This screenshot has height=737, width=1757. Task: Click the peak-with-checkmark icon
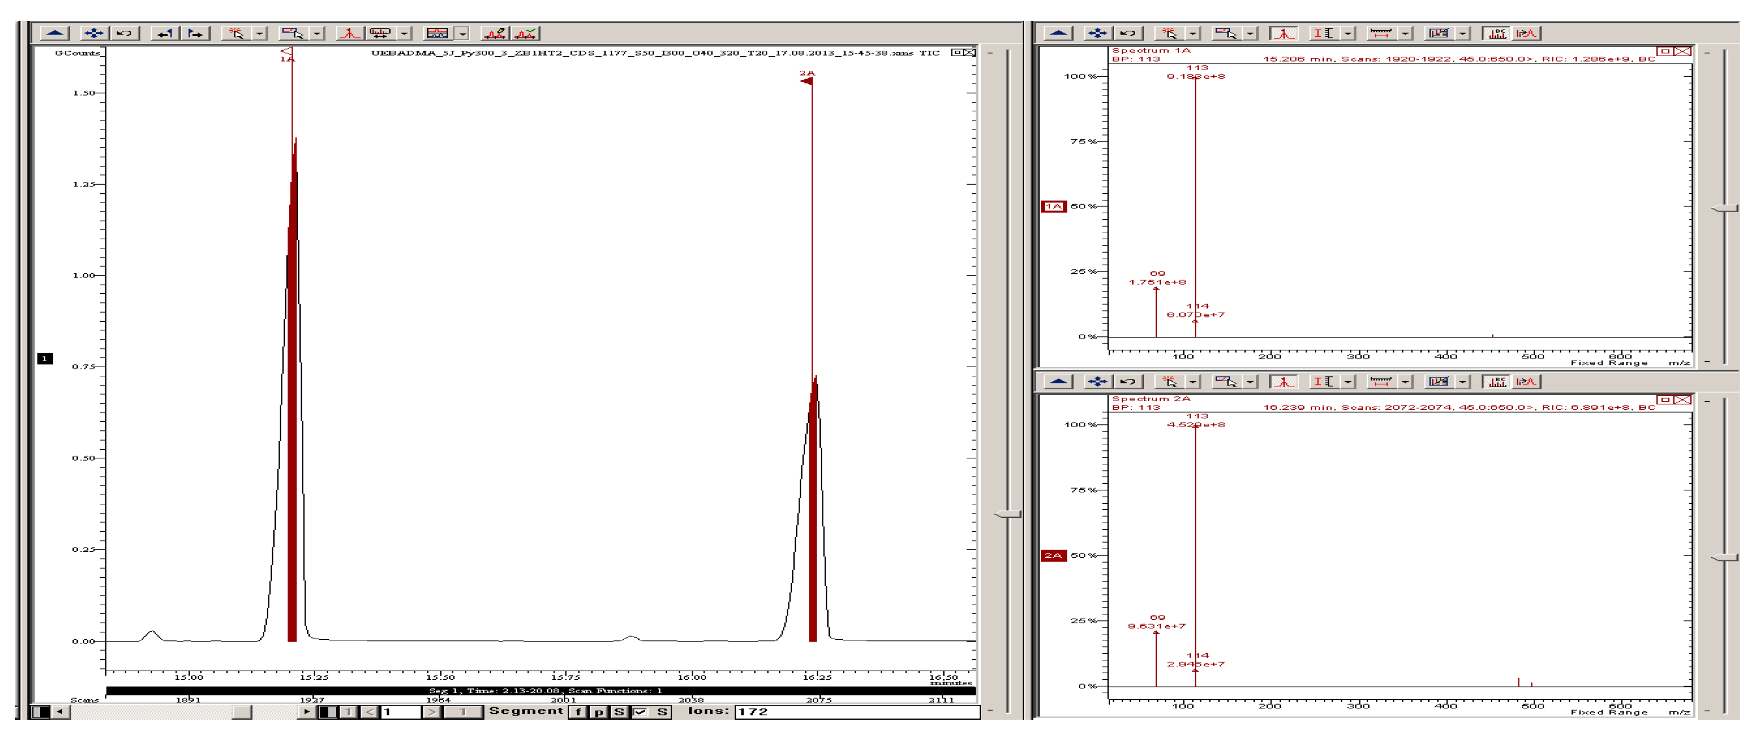(526, 33)
